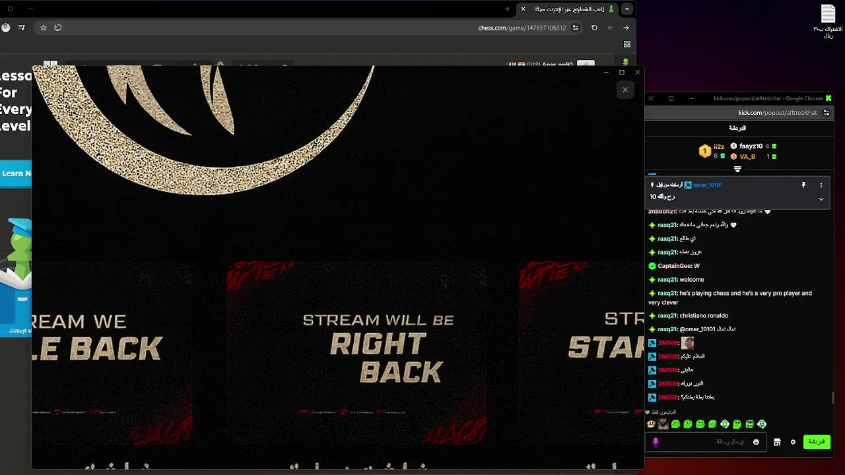Insert the last green emote in row
Screen dimensions: 845x475
pos(762,424)
